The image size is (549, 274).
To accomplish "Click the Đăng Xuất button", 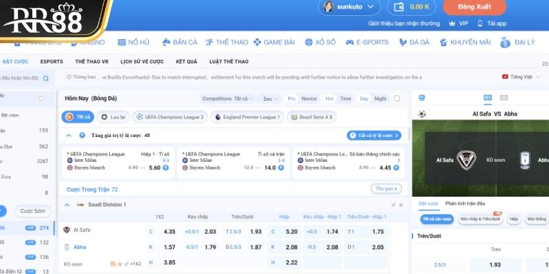I will [x=474, y=7].
